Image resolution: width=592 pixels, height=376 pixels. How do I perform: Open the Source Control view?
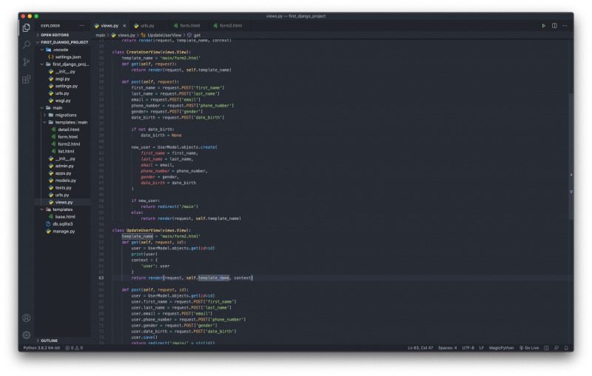(x=27, y=61)
